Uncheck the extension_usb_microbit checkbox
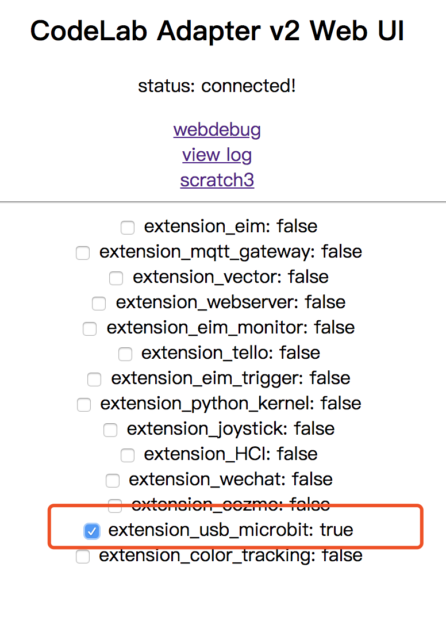This screenshot has width=446, height=621. click(92, 531)
